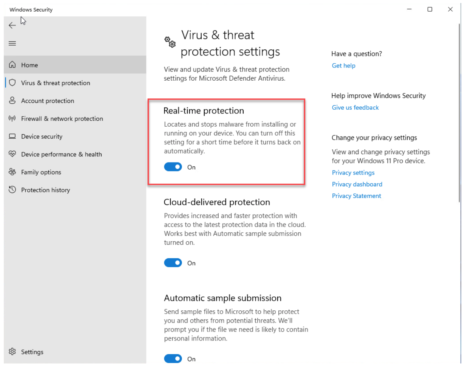Open the Privacy settings link
The width and height of the screenshot is (463, 368).
tap(353, 173)
